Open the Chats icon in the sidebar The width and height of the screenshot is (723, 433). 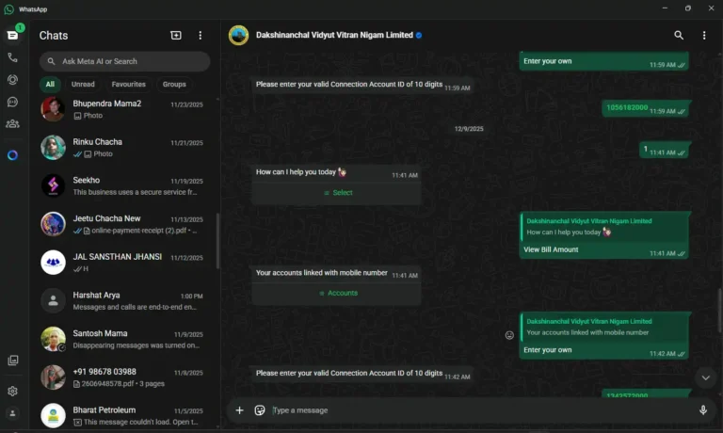(x=12, y=35)
